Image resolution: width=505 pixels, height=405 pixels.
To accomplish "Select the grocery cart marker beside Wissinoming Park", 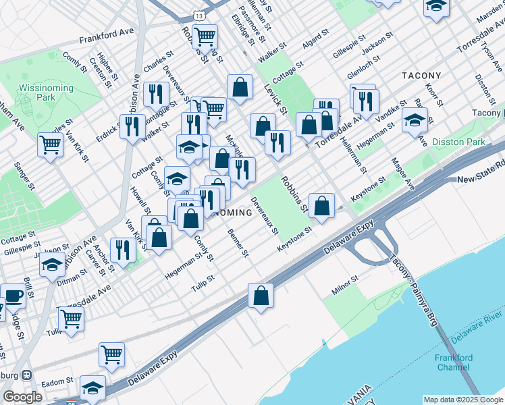I will point(50,146).
